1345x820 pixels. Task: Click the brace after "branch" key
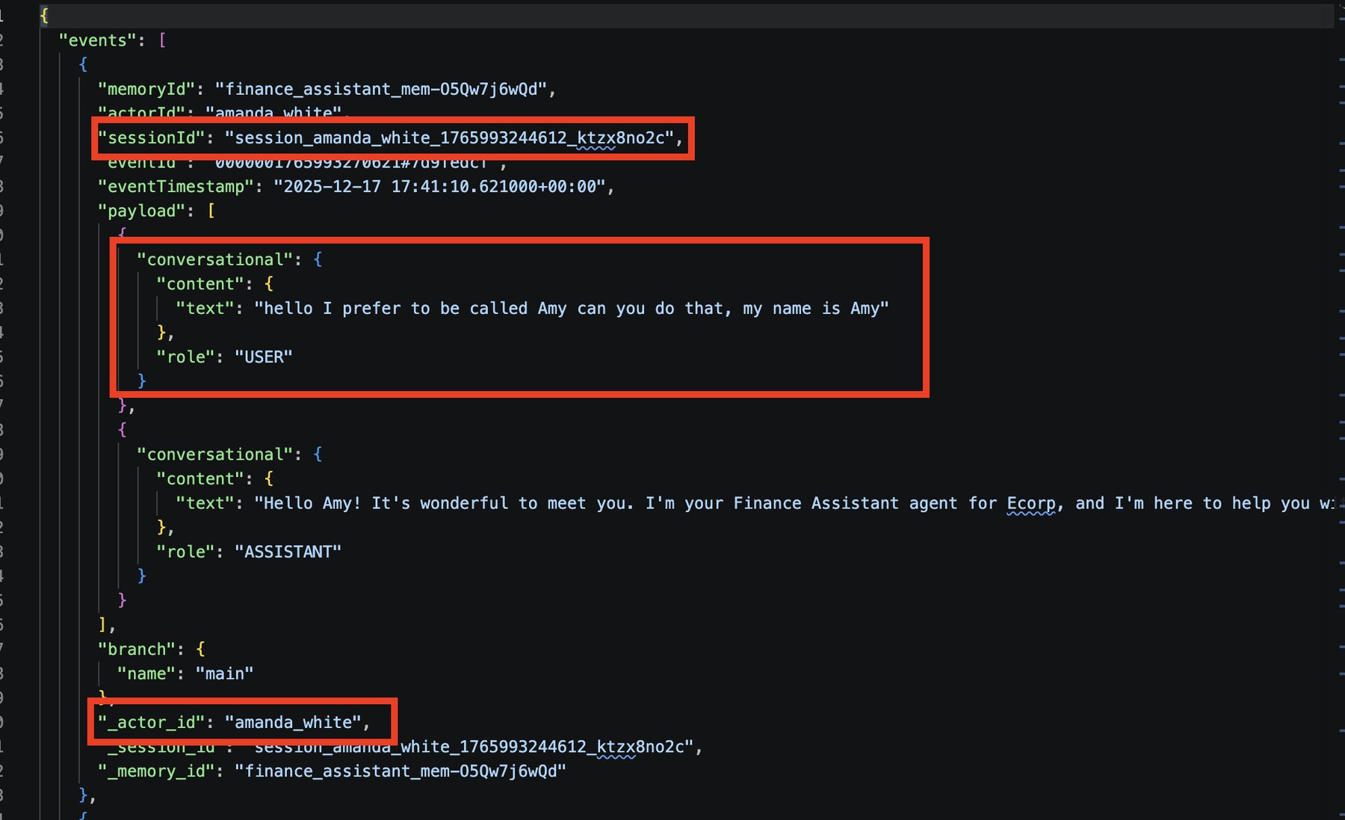click(200, 649)
